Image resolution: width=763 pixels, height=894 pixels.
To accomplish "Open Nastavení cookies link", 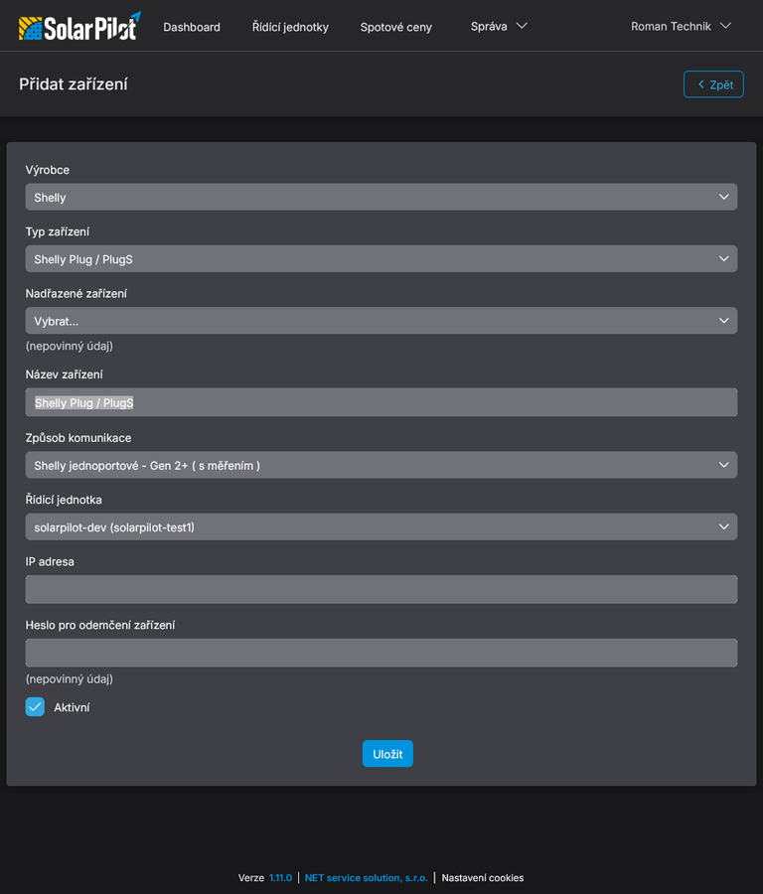I will pos(482,878).
